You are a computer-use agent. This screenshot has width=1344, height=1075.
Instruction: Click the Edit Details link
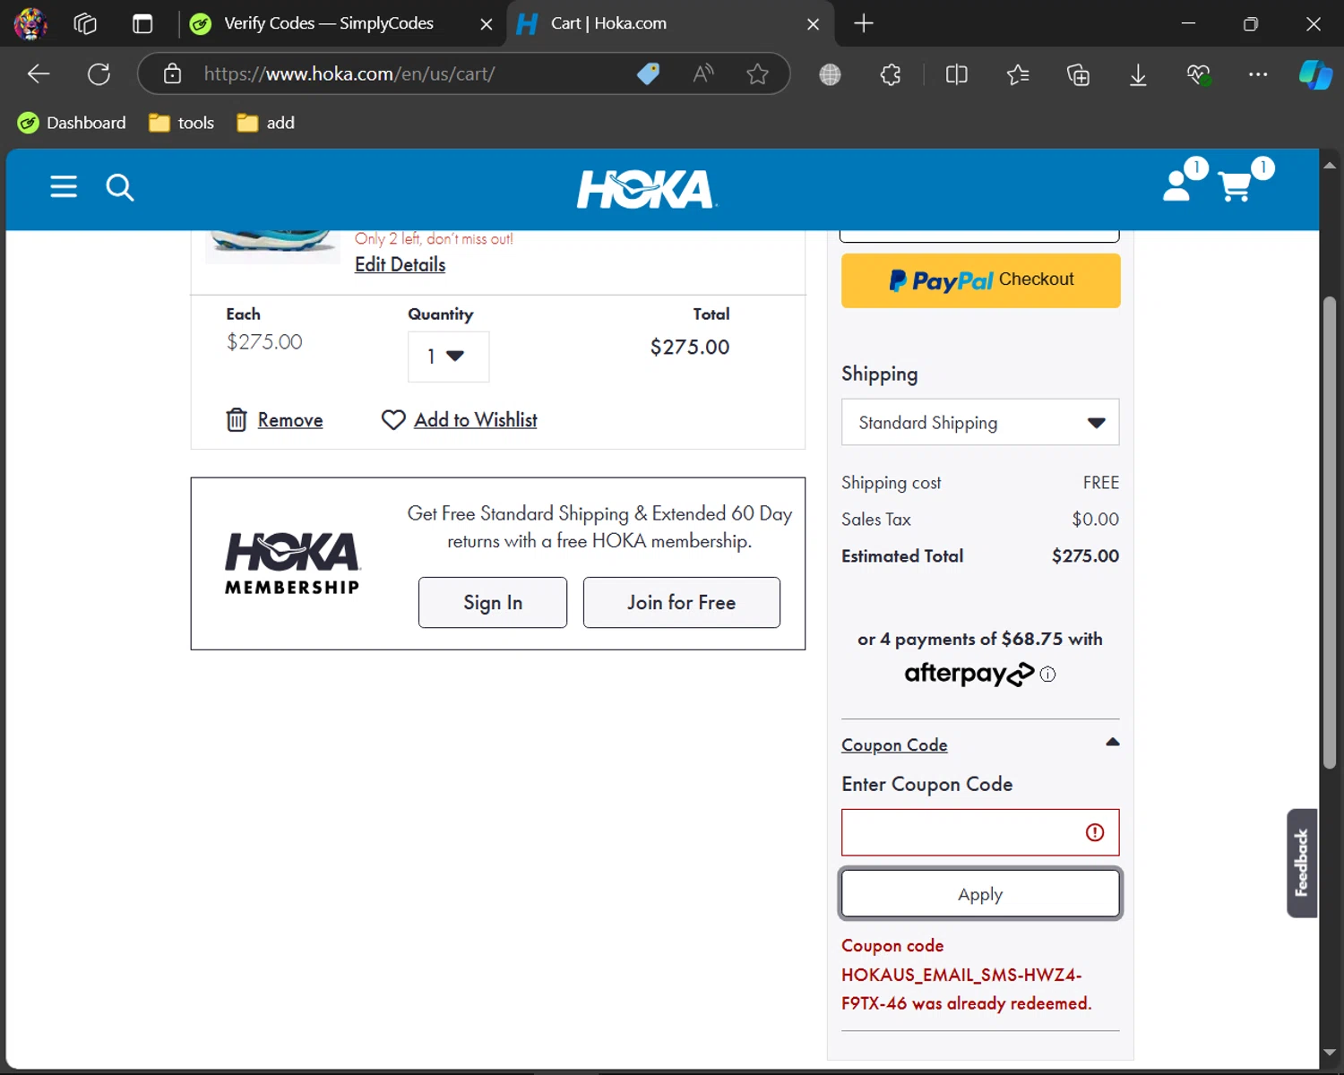(x=400, y=264)
